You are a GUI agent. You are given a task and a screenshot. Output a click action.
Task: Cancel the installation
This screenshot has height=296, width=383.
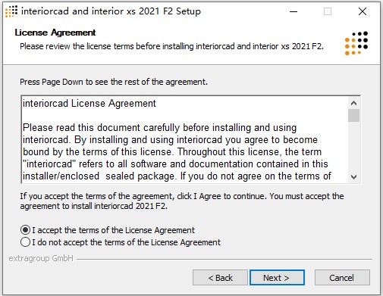(x=342, y=278)
